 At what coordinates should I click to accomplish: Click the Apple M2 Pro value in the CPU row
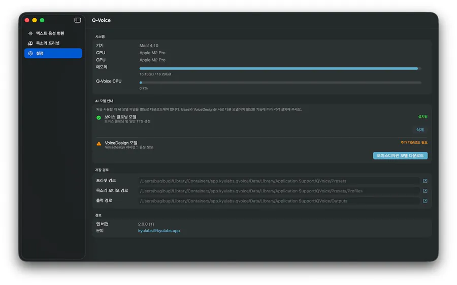pyautogui.click(x=152, y=53)
